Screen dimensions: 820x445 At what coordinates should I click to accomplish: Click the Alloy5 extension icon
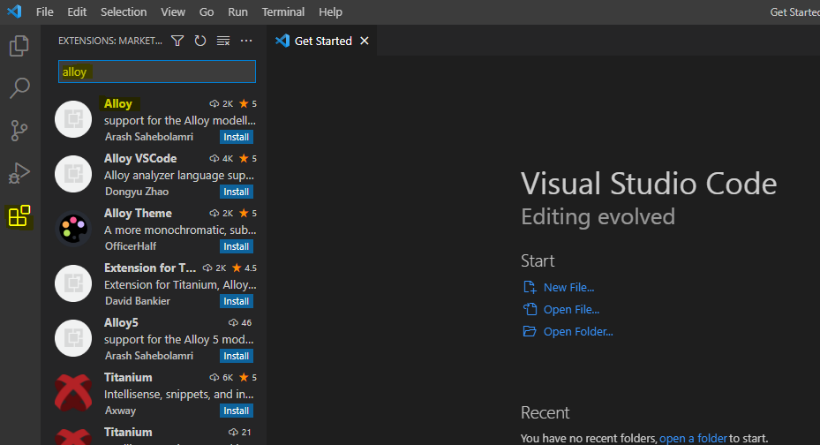73,338
